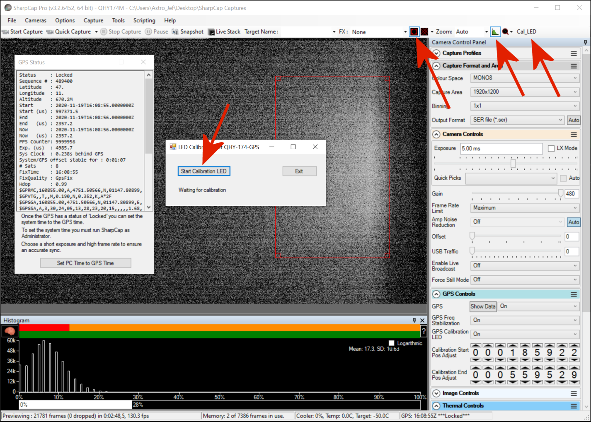The height and width of the screenshot is (422, 591).
Task: Click the Offset slider thumb
Action: (x=472, y=236)
